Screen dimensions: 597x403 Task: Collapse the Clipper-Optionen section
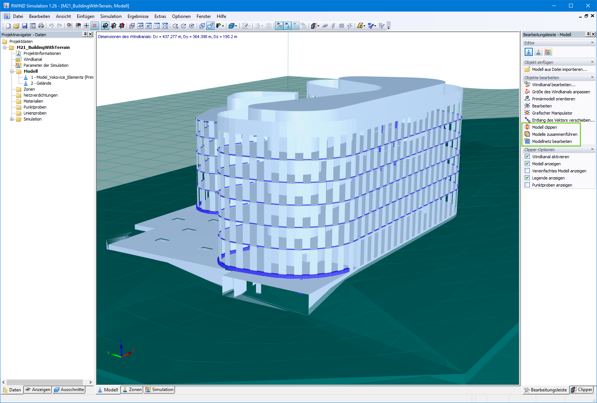tap(591, 149)
